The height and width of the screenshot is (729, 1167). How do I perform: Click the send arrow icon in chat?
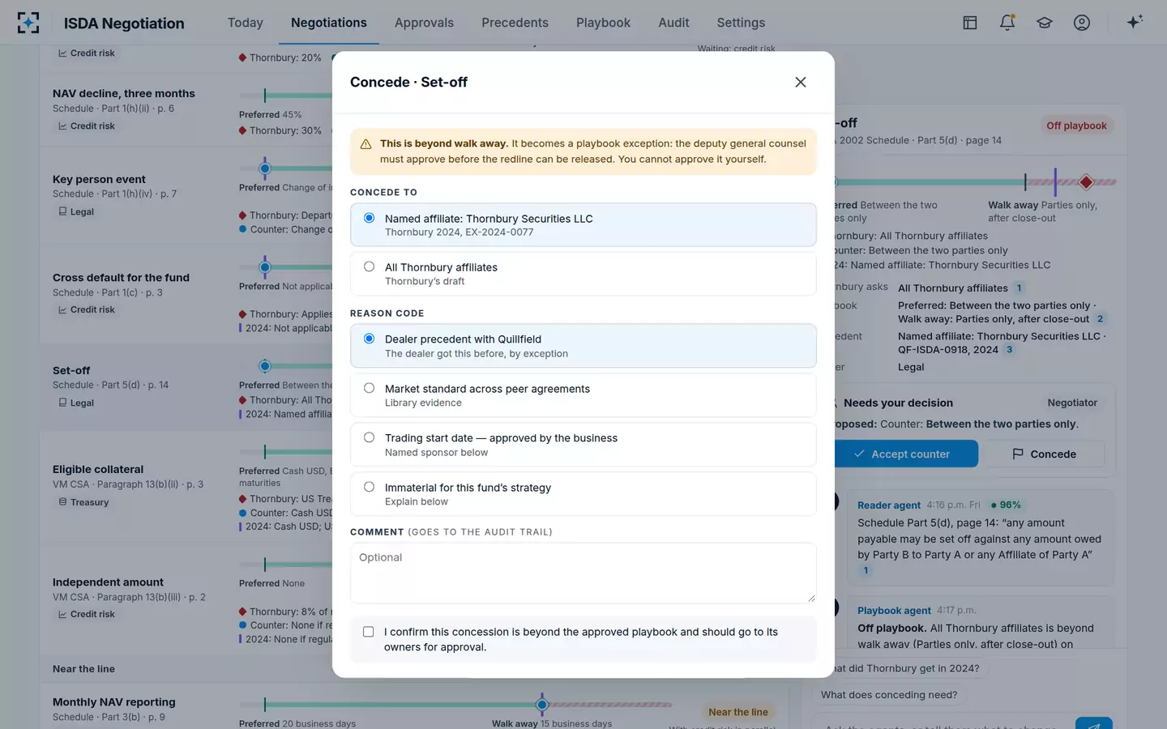click(1093, 723)
